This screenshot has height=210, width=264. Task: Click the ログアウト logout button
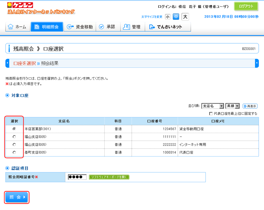click(246, 6)
